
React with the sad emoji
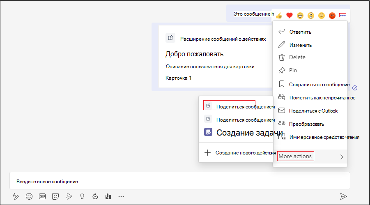322,16
